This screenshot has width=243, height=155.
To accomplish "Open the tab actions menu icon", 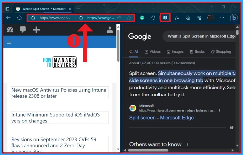I will (7, 9).
